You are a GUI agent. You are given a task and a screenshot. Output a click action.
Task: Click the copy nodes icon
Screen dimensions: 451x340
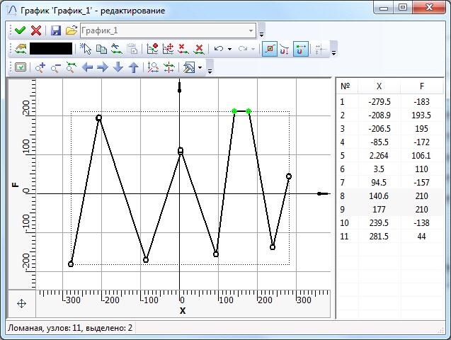point(101,49)
